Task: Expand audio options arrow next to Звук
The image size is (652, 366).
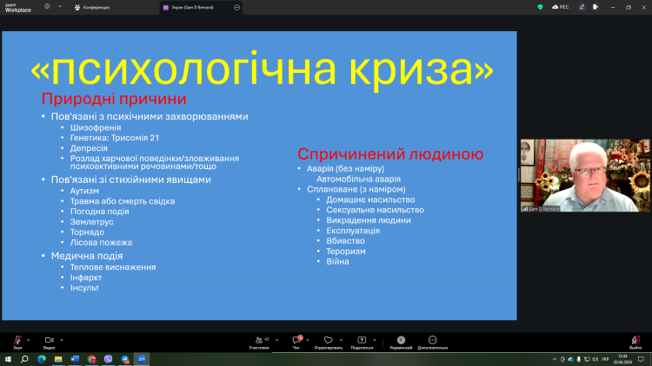Action: pyautogui.click(x=29, y=339)
